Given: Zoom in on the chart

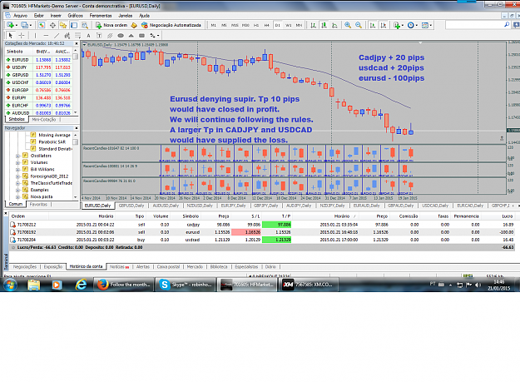Looking at the screenshot, I should click(x=348, y=25).
